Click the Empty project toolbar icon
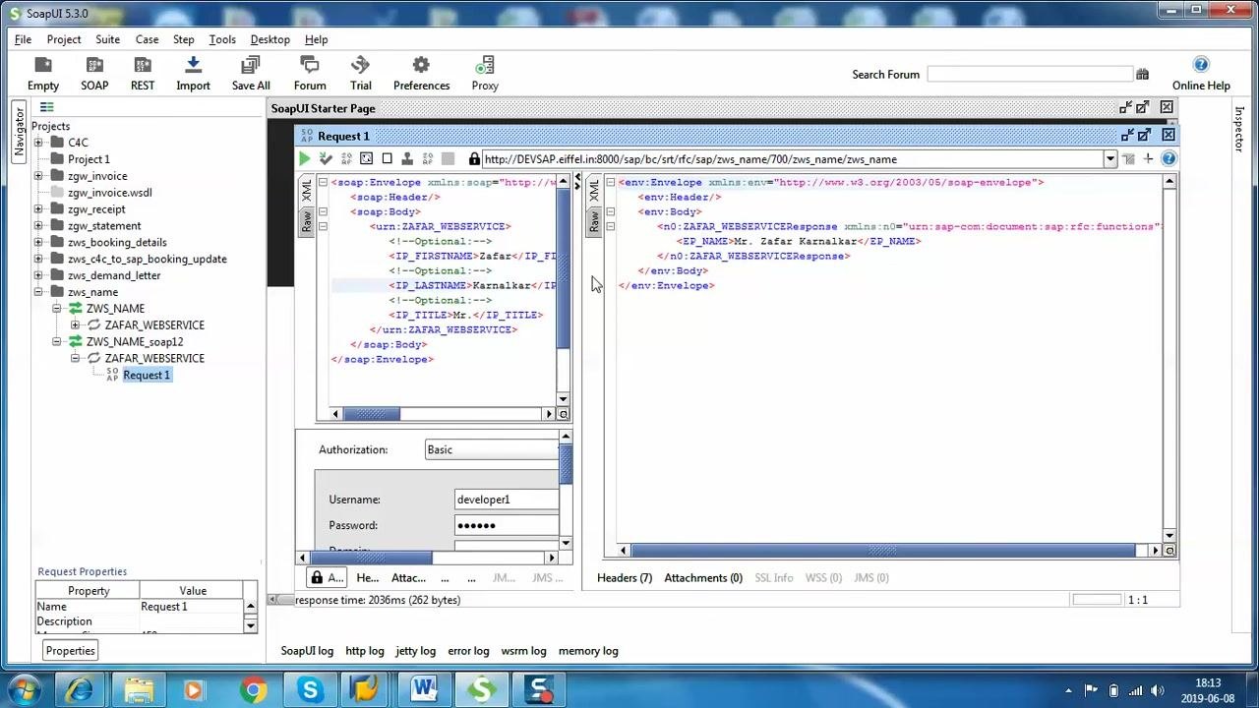The height and width of the screenshot is (708, 1259). (x=43, y=74)
